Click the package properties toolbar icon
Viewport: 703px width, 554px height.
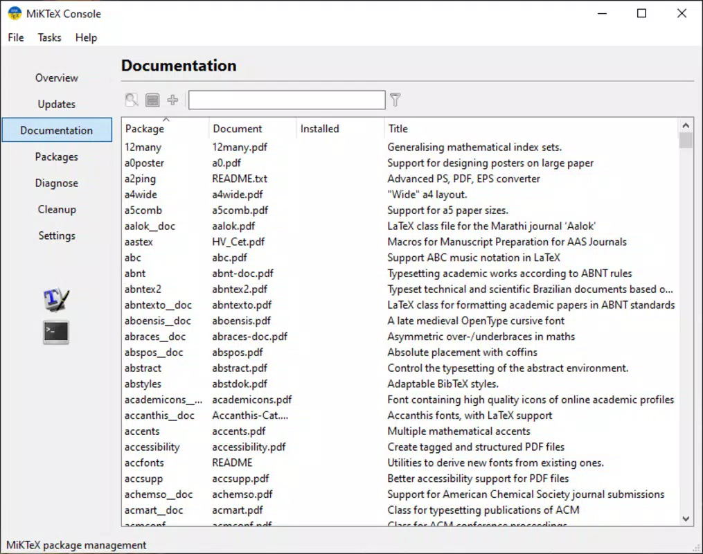click(x=152, y=100)
